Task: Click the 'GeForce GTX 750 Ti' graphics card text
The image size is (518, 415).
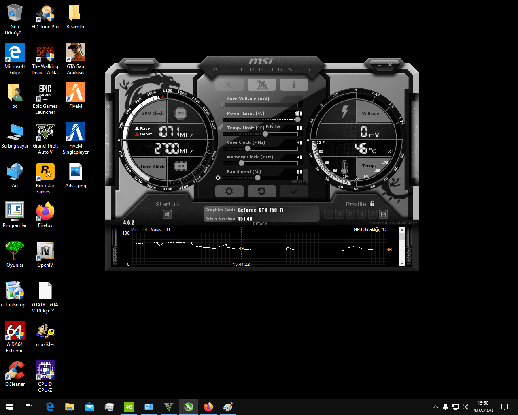Action: coord(261,210)
